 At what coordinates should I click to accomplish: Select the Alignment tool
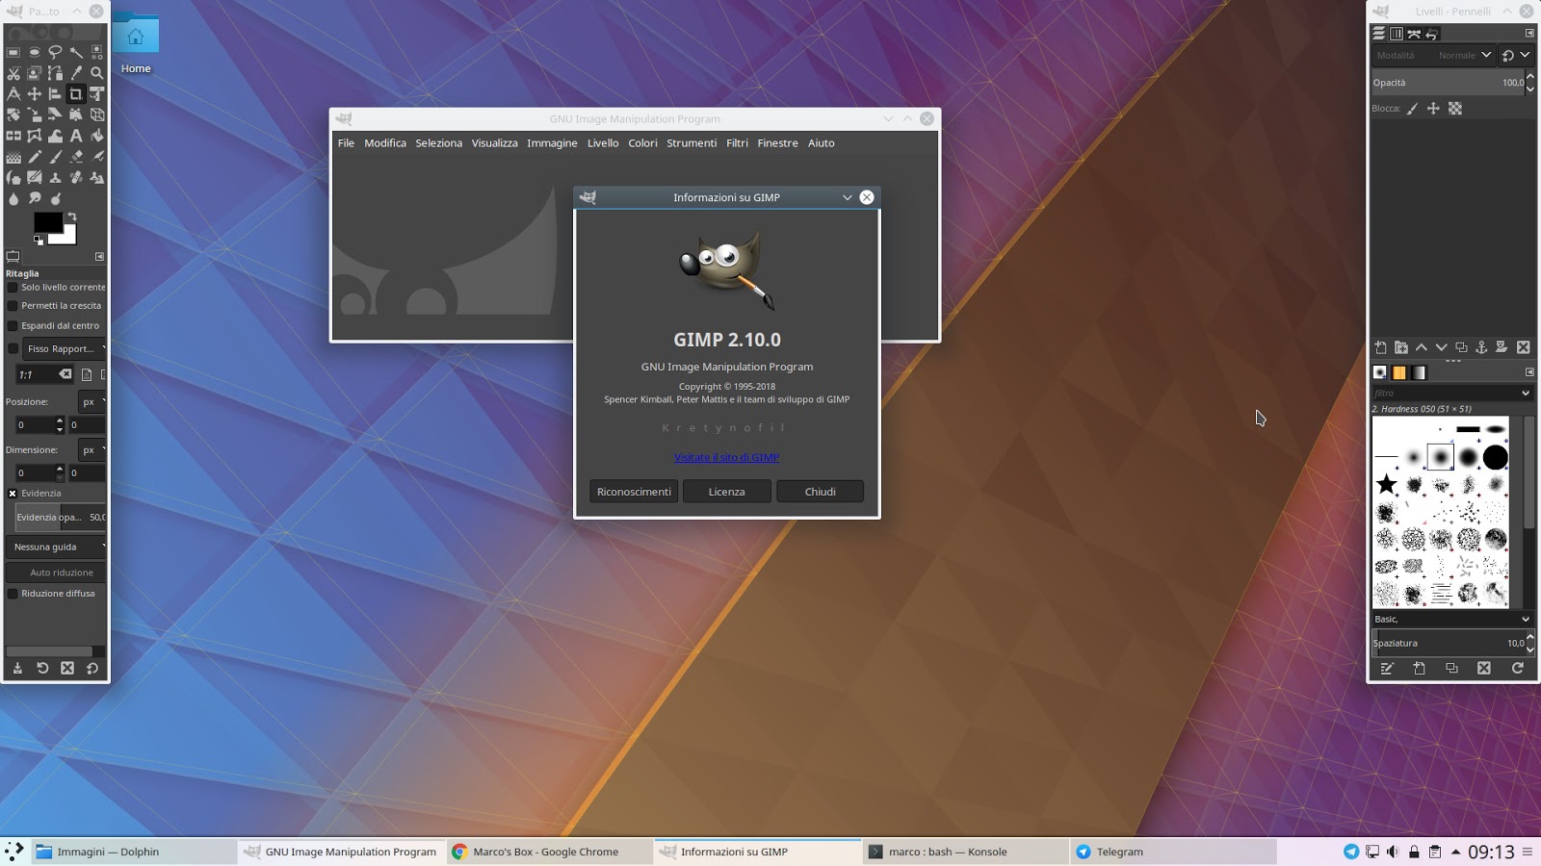55,94
